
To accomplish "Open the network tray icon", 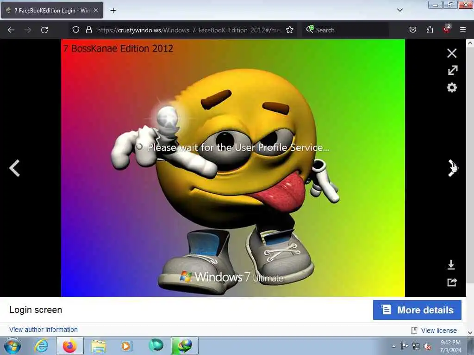I will (x=416, y=347).
